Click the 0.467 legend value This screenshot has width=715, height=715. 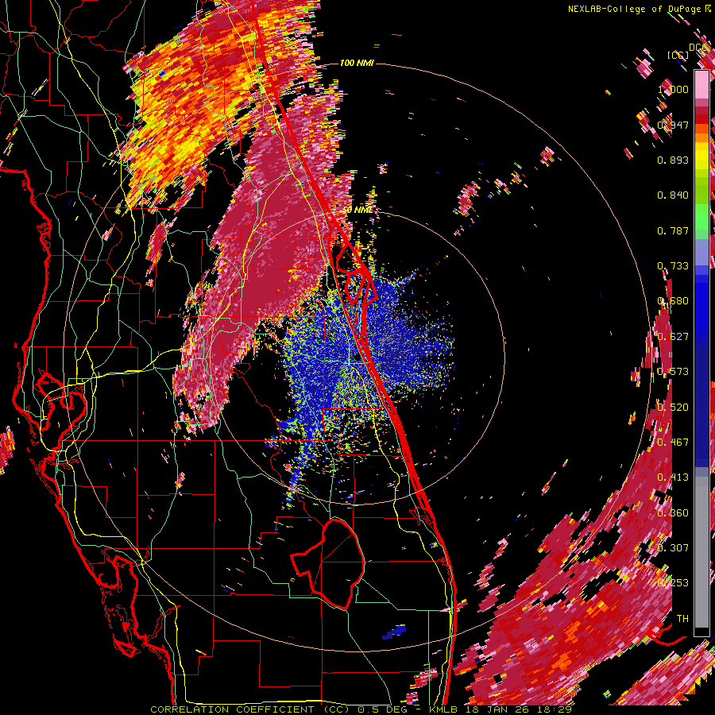673,443
